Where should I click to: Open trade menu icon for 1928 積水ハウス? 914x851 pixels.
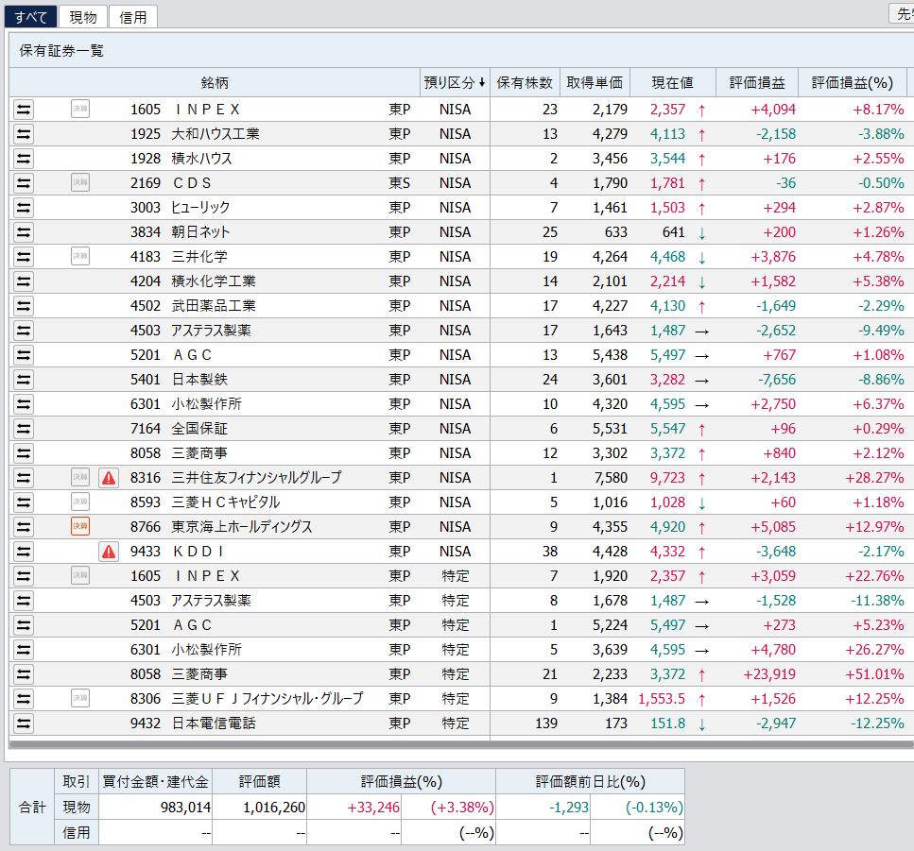pyautogui.click(x=24, y=159)
